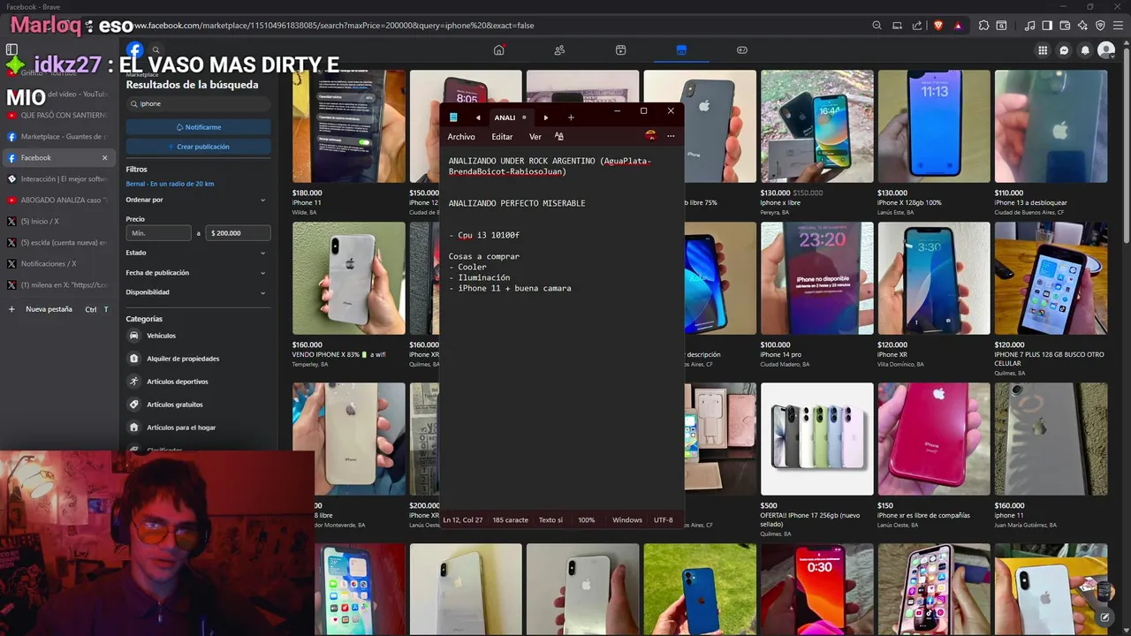The width and height of the screenshot is (1131, 636).
Task: Click Notepad tab scroll-left arrow
Action: pyautogui.click(x=478, y=117)
